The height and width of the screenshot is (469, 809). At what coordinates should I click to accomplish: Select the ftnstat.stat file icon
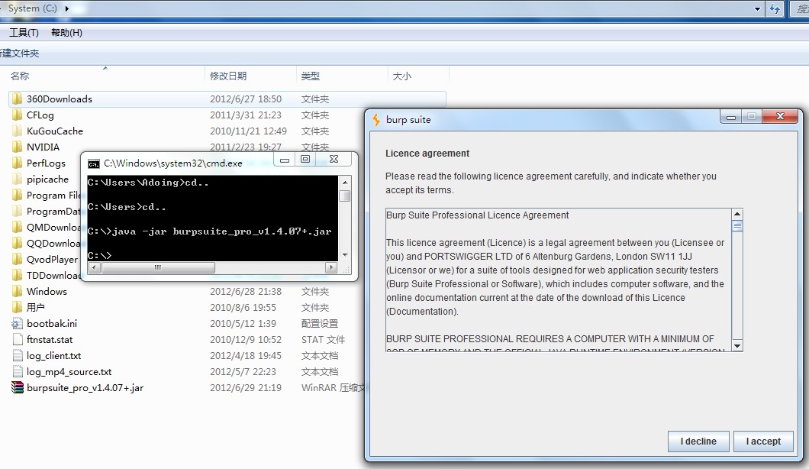click(18, 339)
